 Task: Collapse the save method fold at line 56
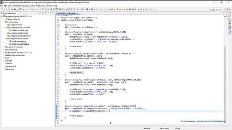[x=60, y=106]
